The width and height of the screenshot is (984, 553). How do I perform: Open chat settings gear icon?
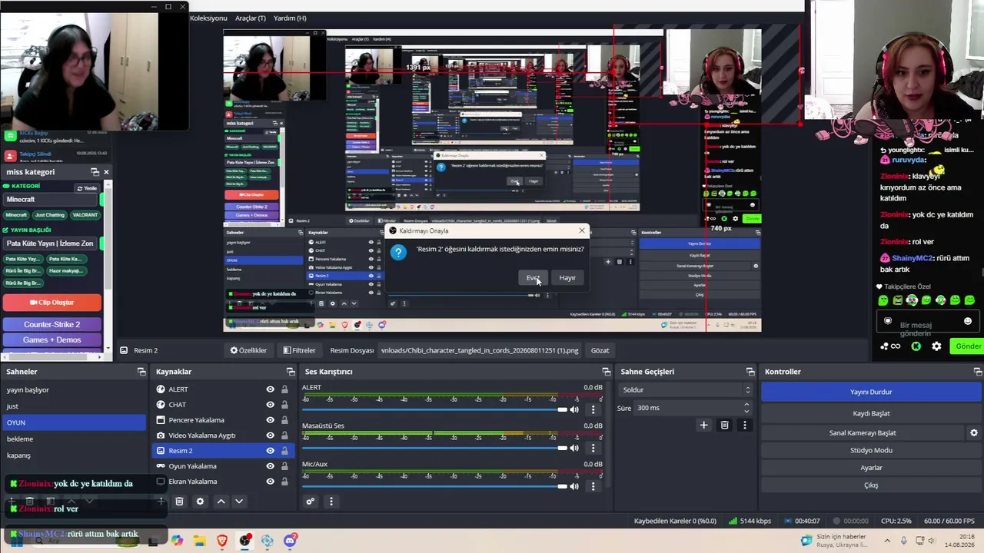coord(936,346)
